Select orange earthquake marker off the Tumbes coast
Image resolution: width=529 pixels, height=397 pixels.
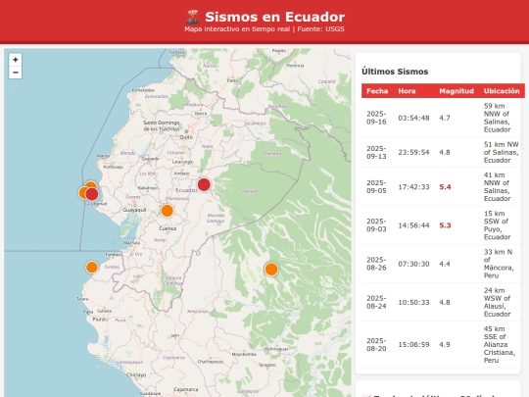92,267
